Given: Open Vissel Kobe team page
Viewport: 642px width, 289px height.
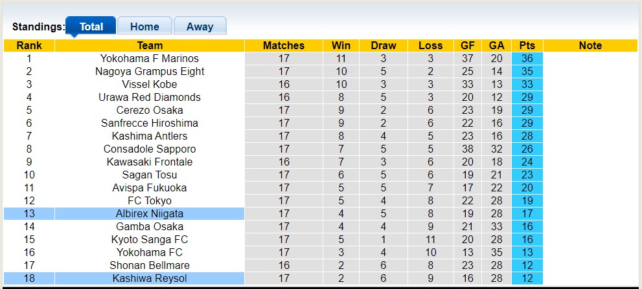Looking at the screenshot, I should 150,84.
